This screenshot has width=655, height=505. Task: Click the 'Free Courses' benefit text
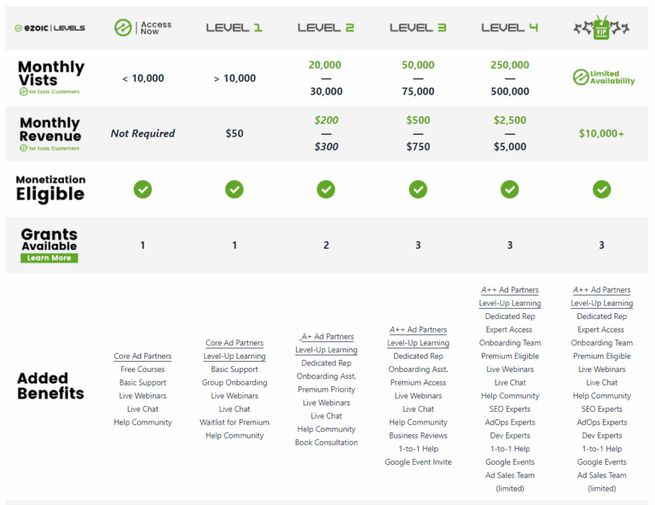(143, 369)
